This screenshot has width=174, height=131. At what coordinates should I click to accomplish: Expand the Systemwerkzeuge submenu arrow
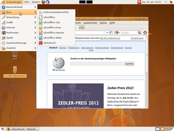(x=35, y=43)
